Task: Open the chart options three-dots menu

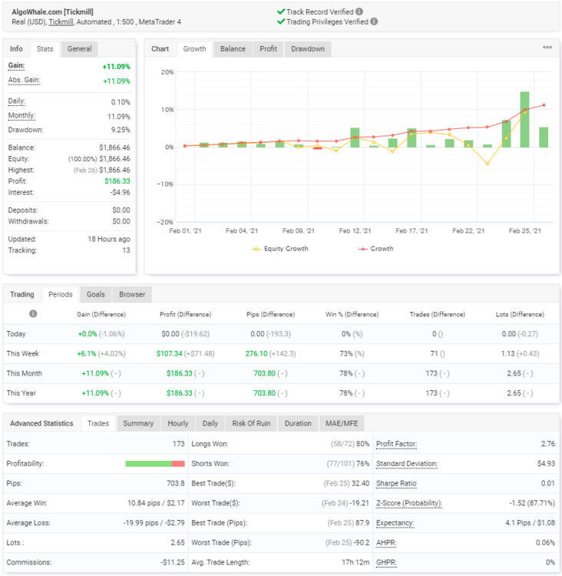Action: tap(547, 48)
